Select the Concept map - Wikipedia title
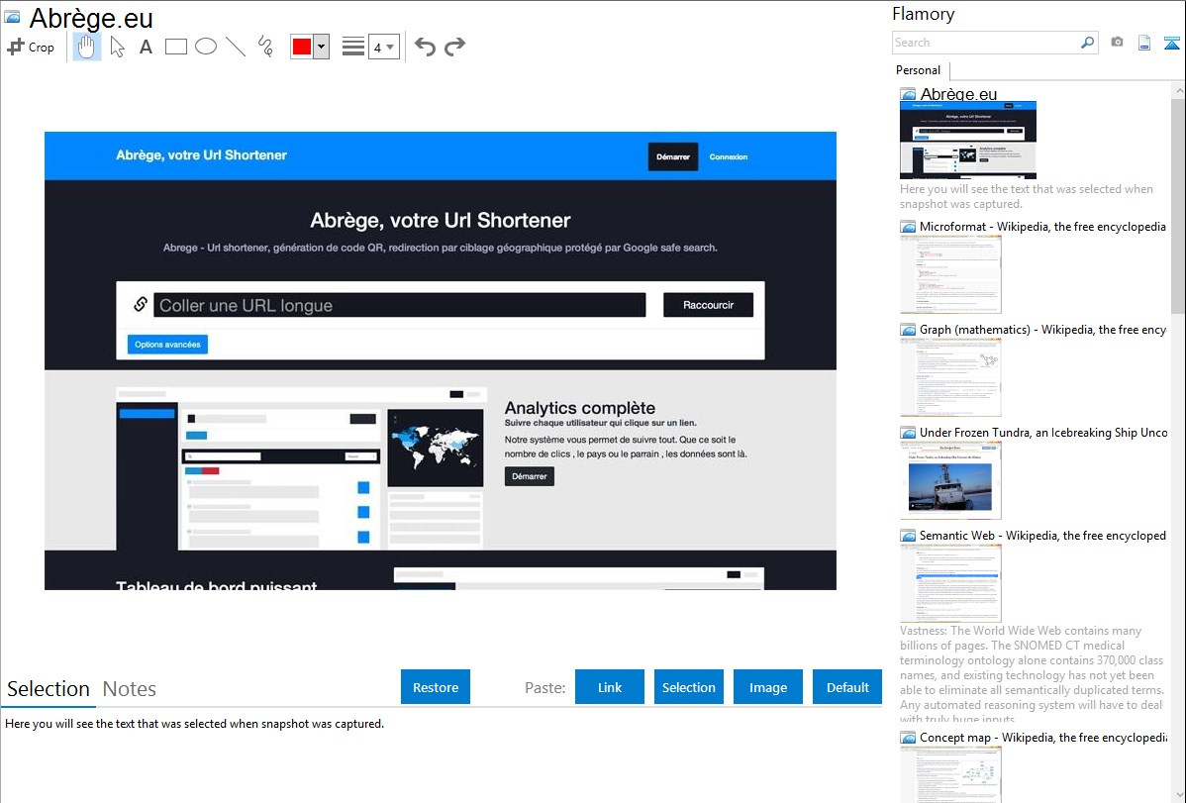The height and width of the screenshot is (803, 1186). pyautogui.click(x=1043, y=737)
